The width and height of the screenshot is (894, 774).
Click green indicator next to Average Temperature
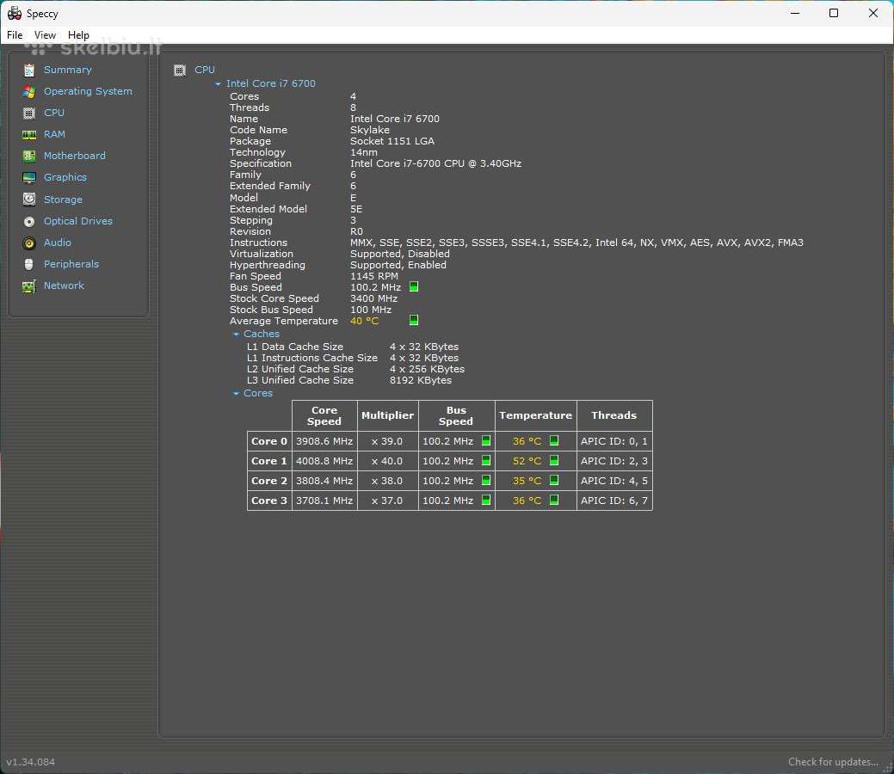click(414, 320)
